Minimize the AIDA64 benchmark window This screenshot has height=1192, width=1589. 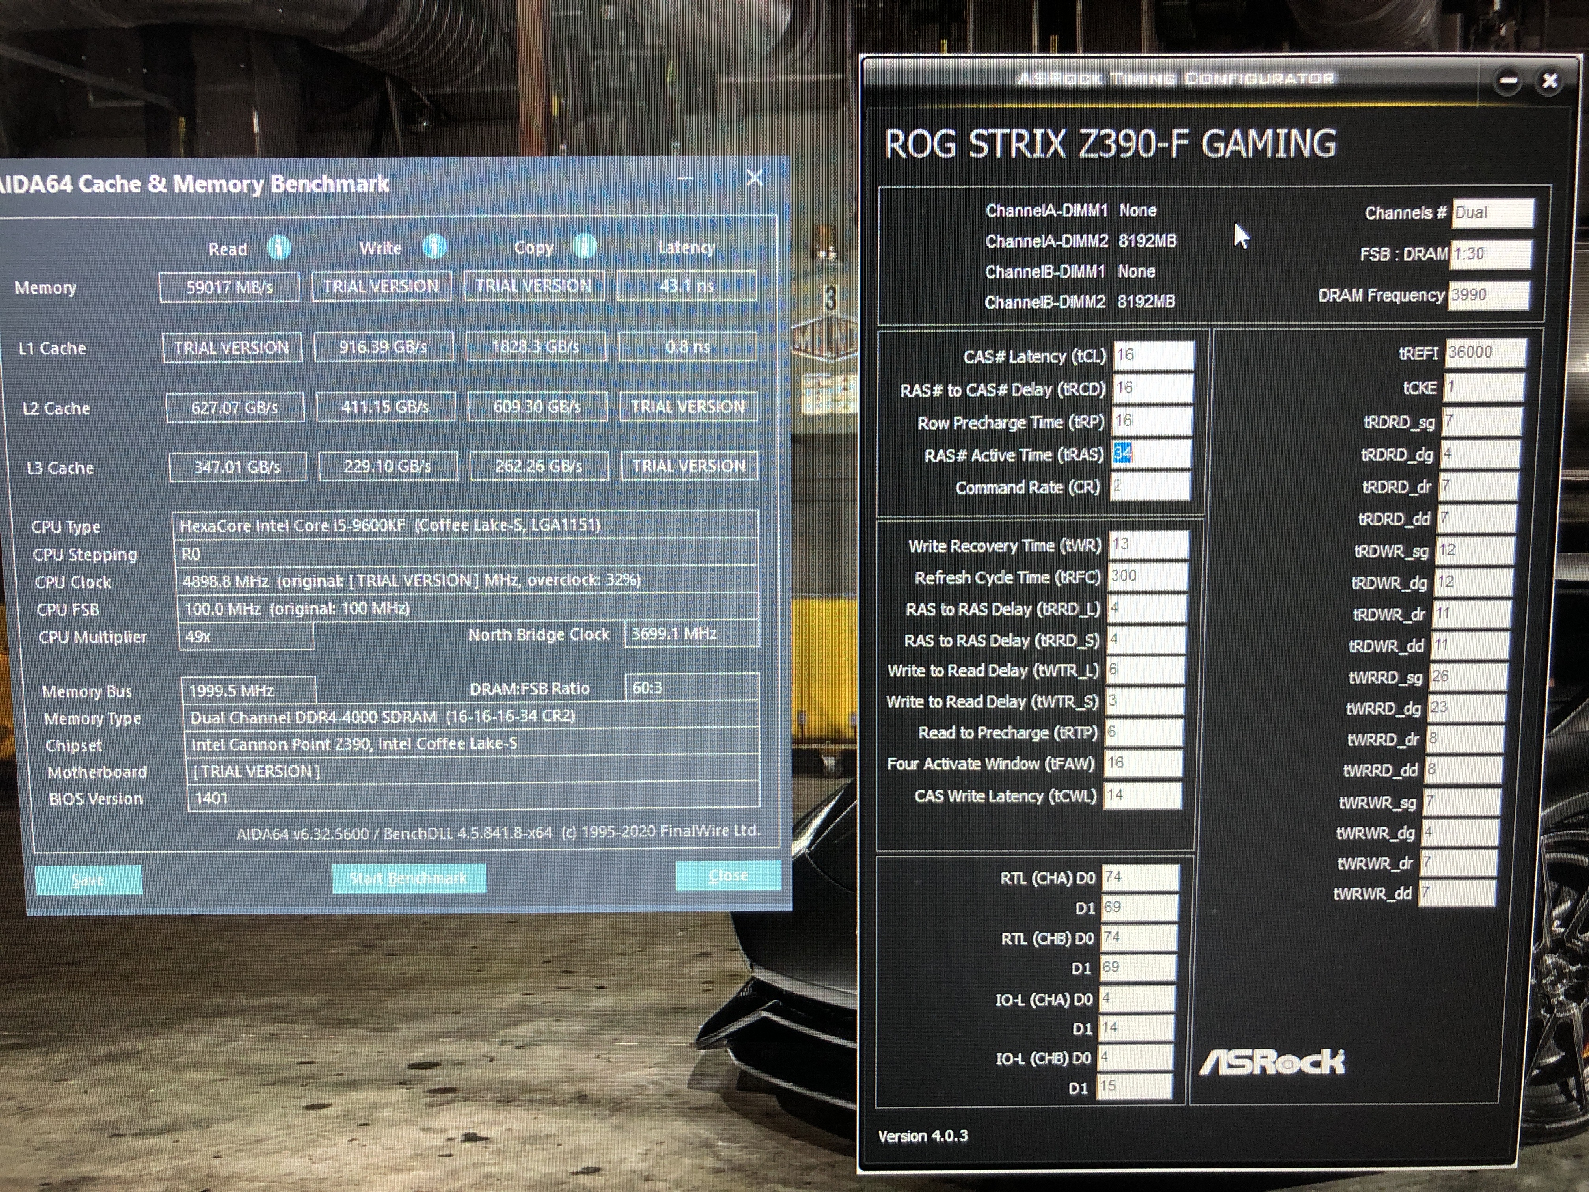[x=685, y=178]
